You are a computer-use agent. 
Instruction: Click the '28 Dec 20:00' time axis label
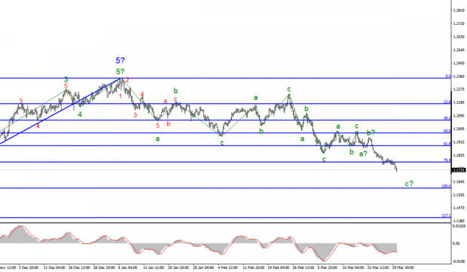click(104, 267)
